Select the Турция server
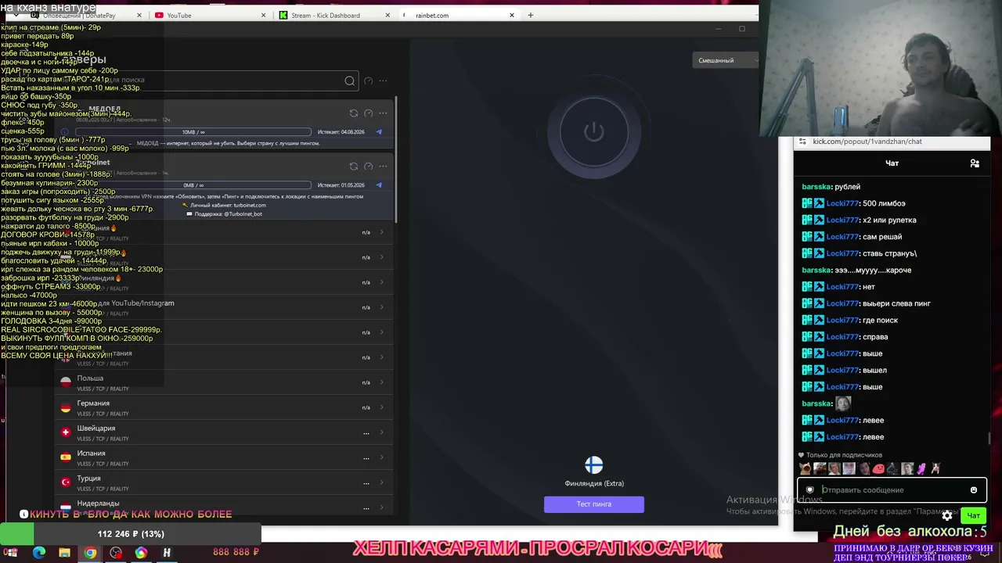 [223, 482]
